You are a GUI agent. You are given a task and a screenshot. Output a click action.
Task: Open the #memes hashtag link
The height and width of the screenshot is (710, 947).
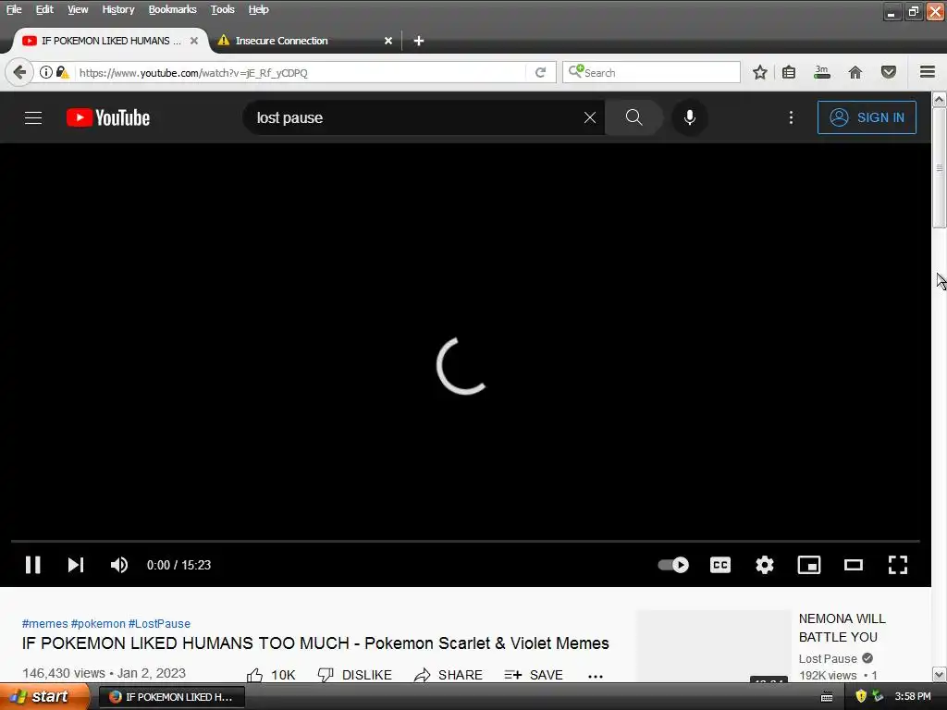click(x=44, y=624)
